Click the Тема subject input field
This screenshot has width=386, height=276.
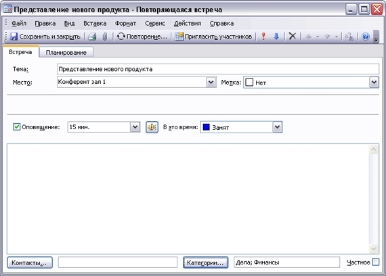(218, 69)
